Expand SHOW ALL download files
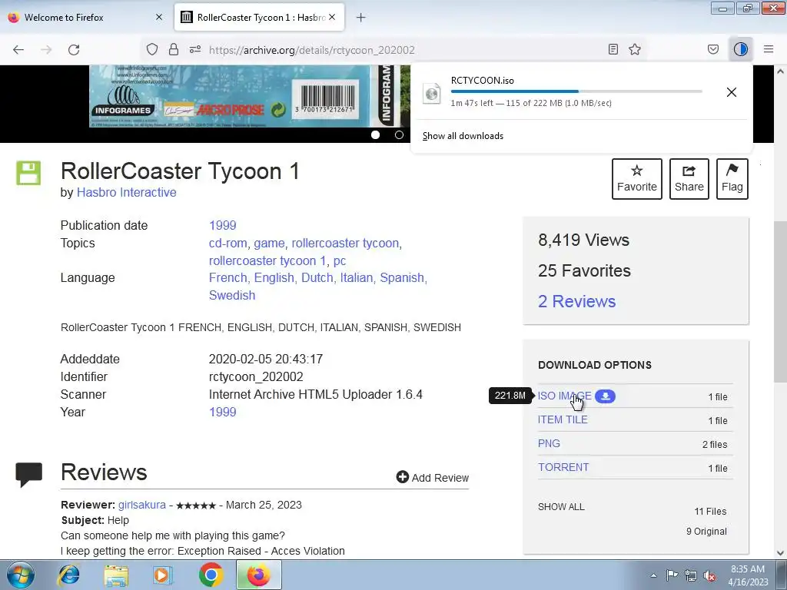The image size is (787, 590). pyautogui.click(x=561, y=507)
